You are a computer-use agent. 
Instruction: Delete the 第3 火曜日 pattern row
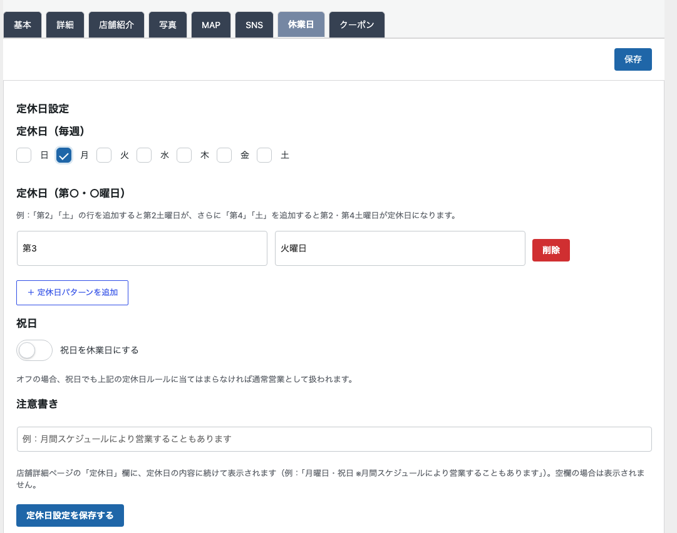(x=551, y=250)
